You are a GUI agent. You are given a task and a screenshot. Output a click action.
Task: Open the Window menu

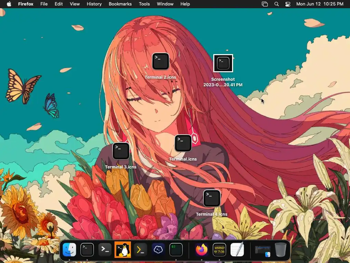pyautogui.click(x=165, y=4)
